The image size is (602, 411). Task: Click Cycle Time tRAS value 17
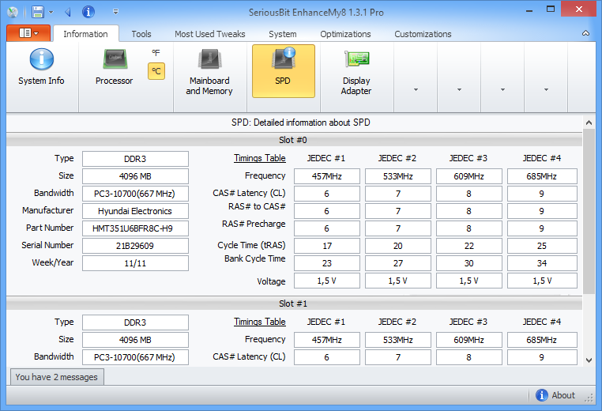(x=327, y=246)
